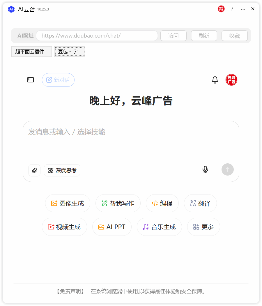Click the 访问 visit button
This screenshot has width=262, height=306.
[x=173, y=36]
